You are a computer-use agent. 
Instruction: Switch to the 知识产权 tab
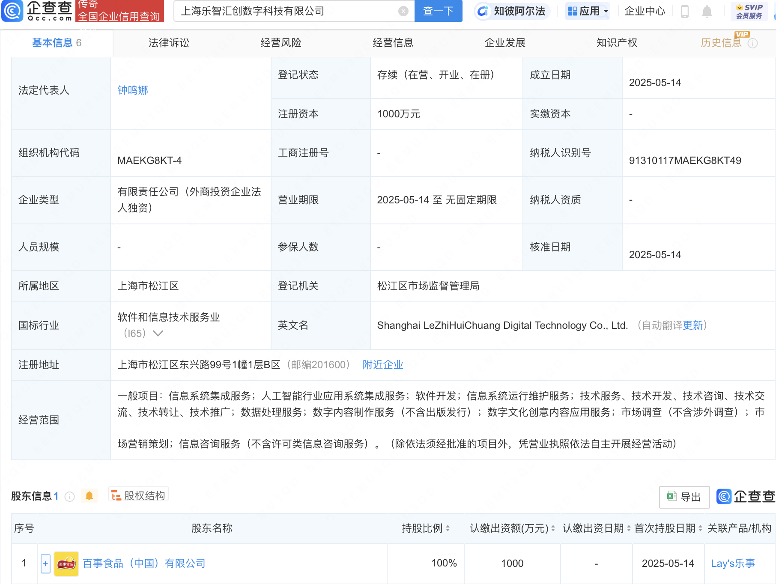coord(617,43)
